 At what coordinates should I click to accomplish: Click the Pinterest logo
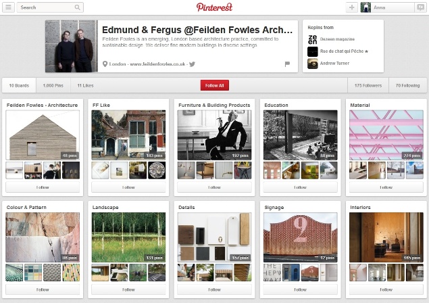click(215, 7)
